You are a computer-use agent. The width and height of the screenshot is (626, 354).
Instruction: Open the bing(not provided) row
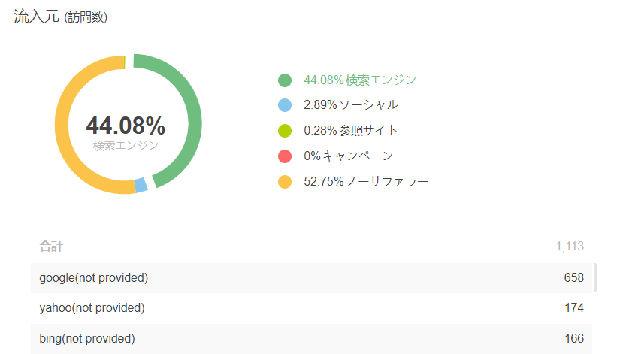click(311, 338)
